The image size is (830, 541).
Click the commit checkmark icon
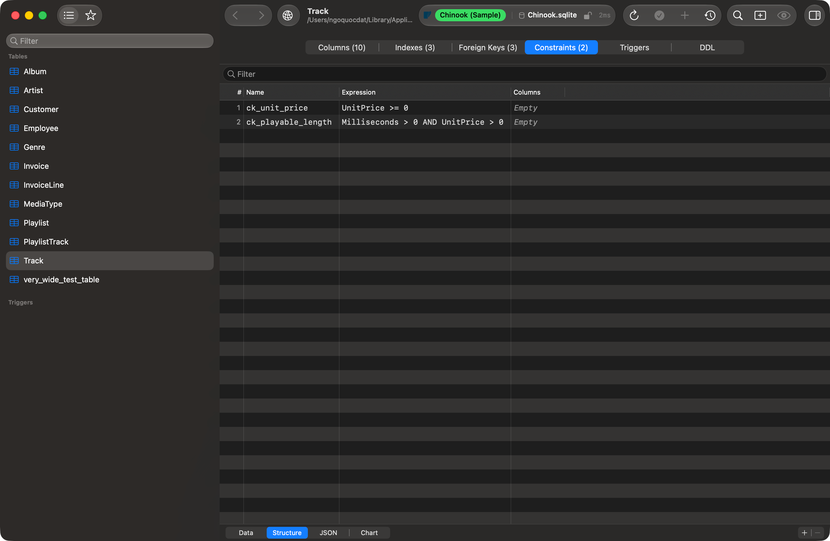660,15
